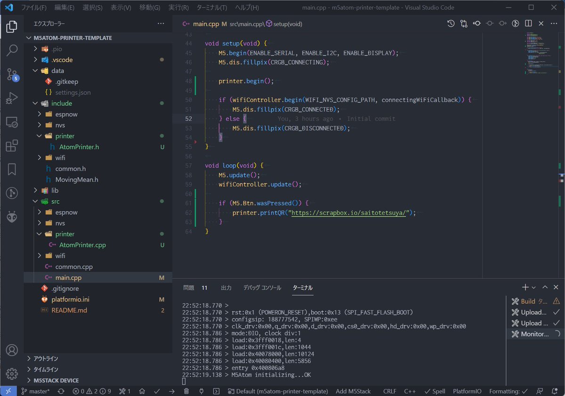Open the editor more actions ellipsis

coord(554,24)
